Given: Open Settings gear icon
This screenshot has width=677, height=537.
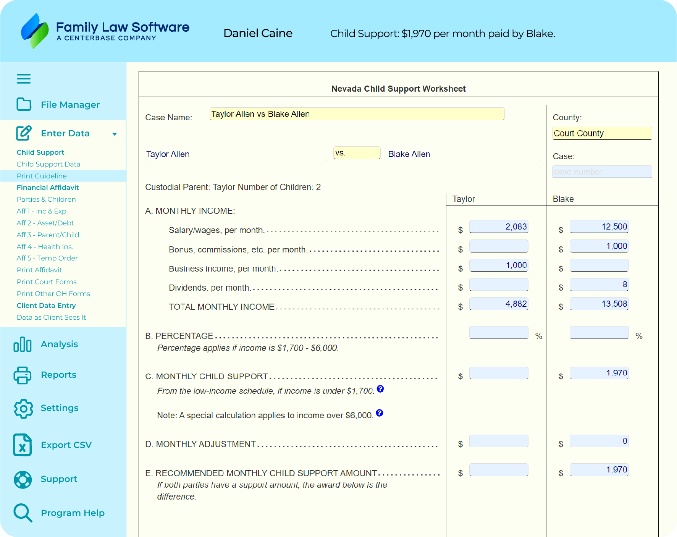Looking at the screenshot, I should tap(23, 409).
